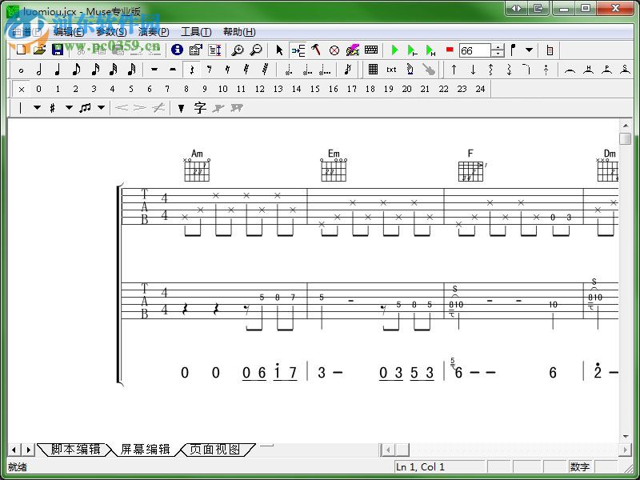Image resolution: width=640 pixels, height=480 pixels.
Task: Start playback with the green play icon
Action: click(x=394, y=50)
